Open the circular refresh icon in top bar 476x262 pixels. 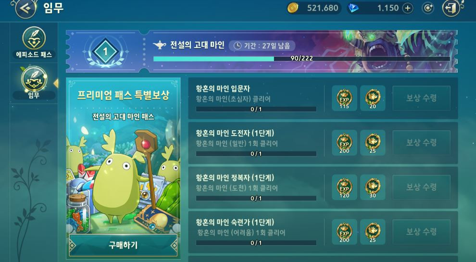pos(427,8)
